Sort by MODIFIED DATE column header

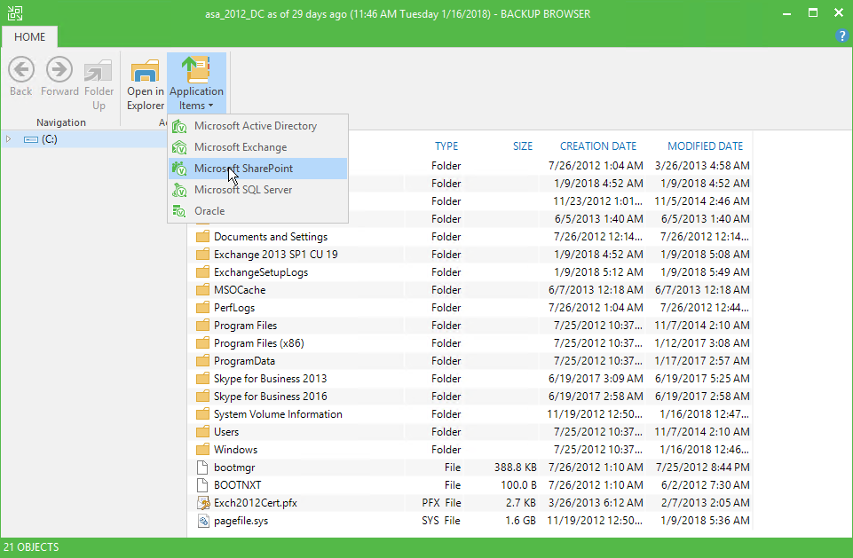tap(705, 145)
